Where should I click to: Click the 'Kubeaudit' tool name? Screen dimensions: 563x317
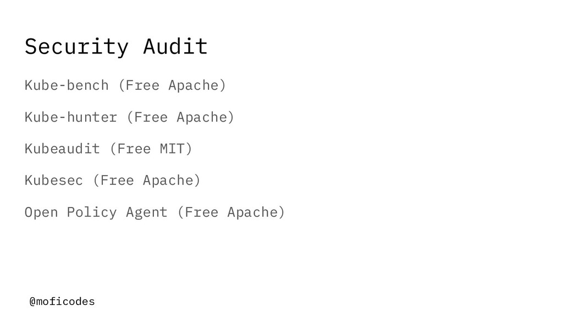(62, 149)
